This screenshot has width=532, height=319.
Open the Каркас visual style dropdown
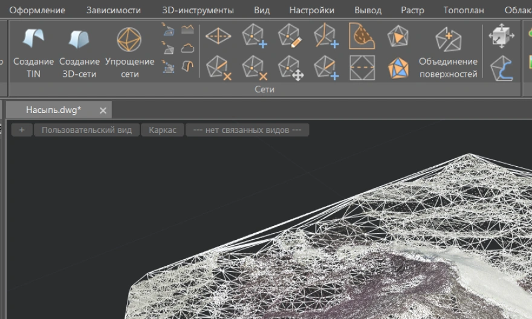click(x=162, y=130)
